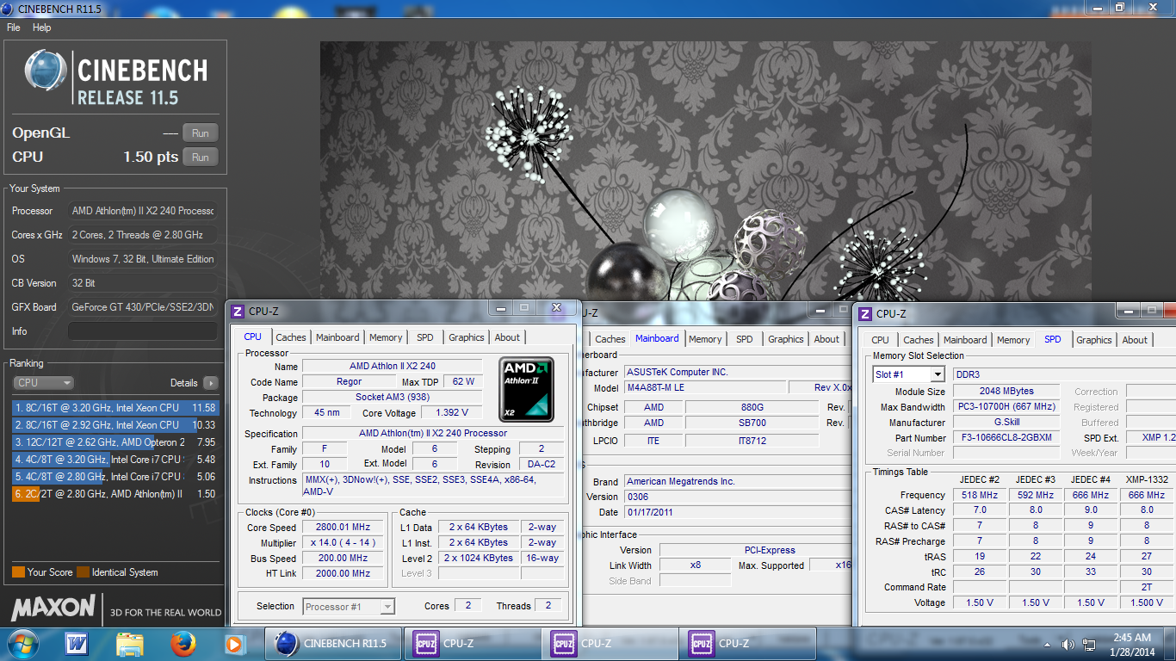Viewport: 1176px width, 661px height.
Task: Open the Windows Start menu orb
Action: [x=22, y=643]
